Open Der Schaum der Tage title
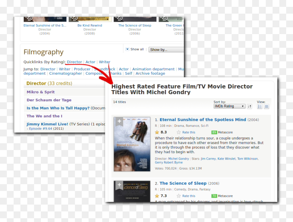The height and width of the screenshot is (222, 293). (x=49, y=100)
